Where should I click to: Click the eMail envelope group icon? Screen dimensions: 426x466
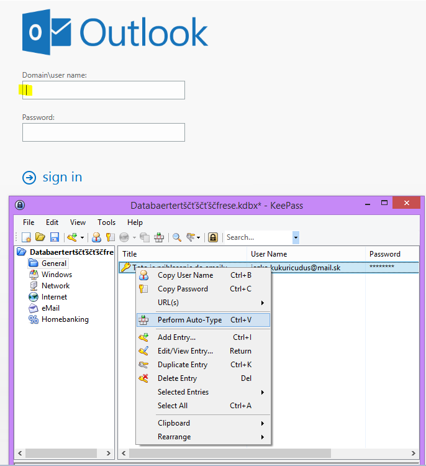[34, 308]
